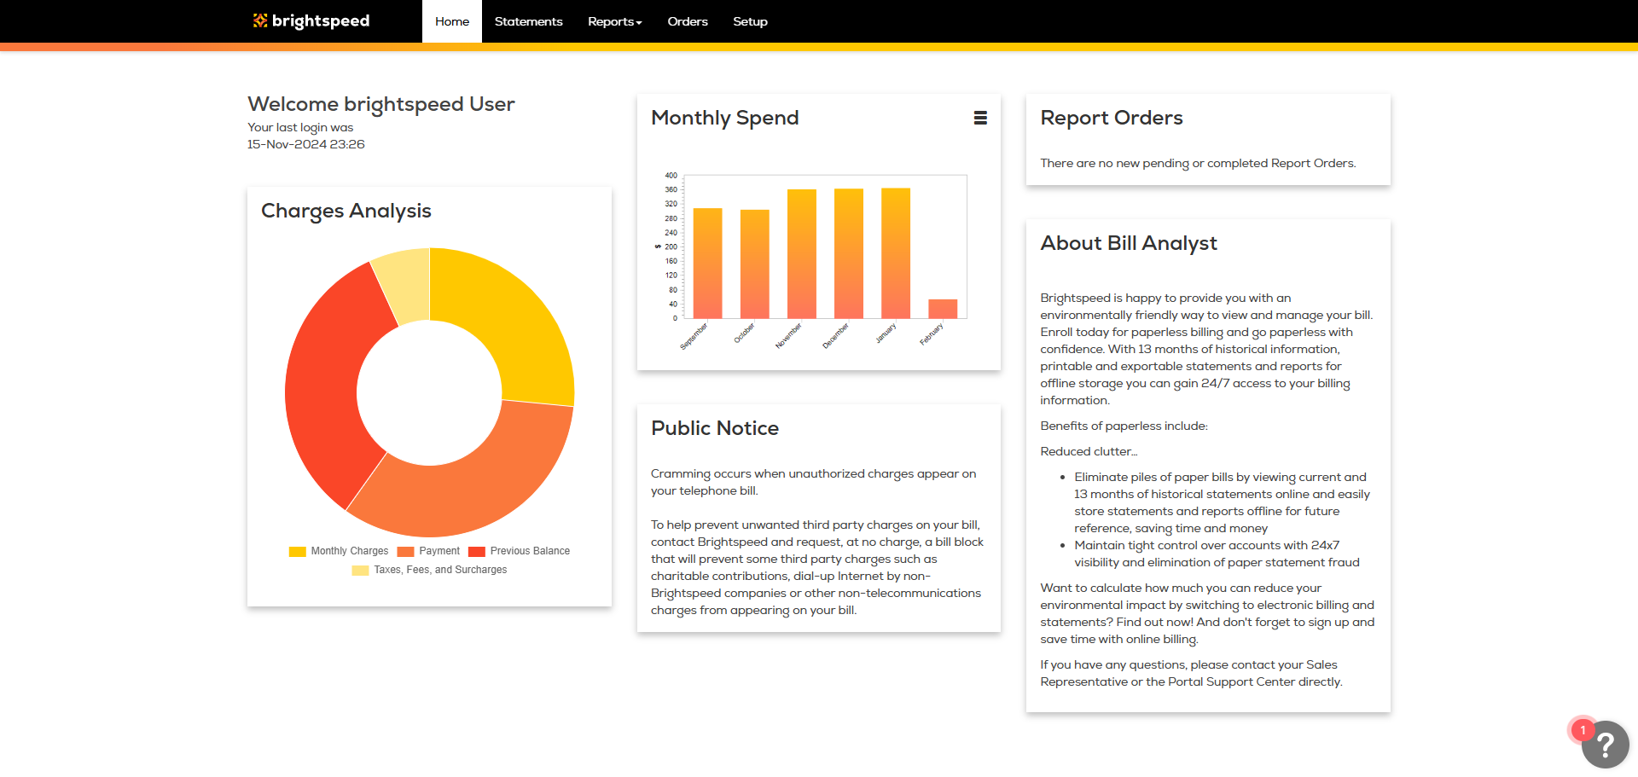1638x777 pixels.
Task: Select the September bar in the chart
Action: pos(707,264)
